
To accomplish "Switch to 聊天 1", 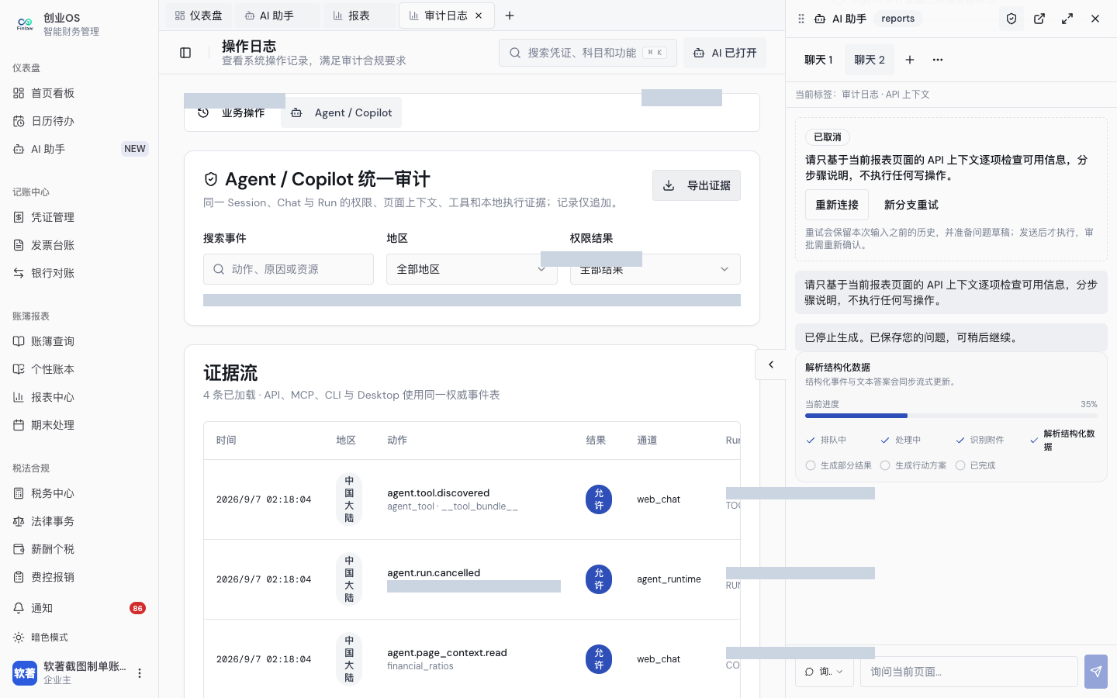I will click(x=818, y=60).
